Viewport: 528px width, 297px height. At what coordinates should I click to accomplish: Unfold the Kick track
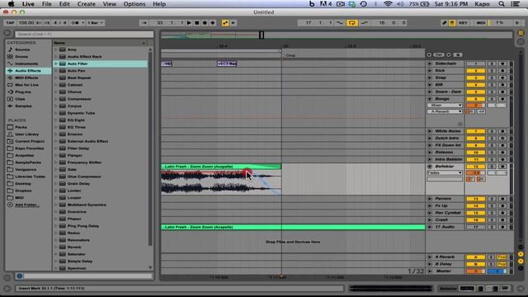(x=430, y=71)
